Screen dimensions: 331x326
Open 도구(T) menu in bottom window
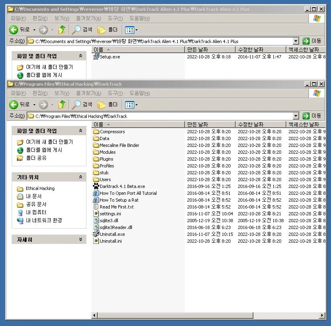(x=115, y=93)
